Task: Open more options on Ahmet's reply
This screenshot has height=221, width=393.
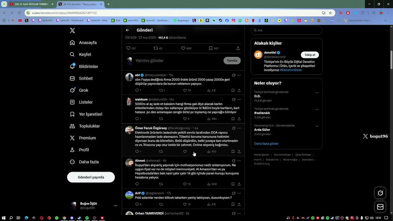Action: pos(239,161)
